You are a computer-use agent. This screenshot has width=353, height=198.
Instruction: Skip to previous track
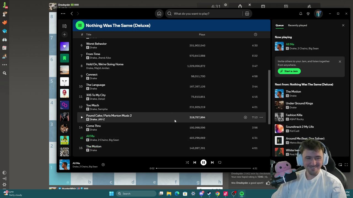(195, 163)
